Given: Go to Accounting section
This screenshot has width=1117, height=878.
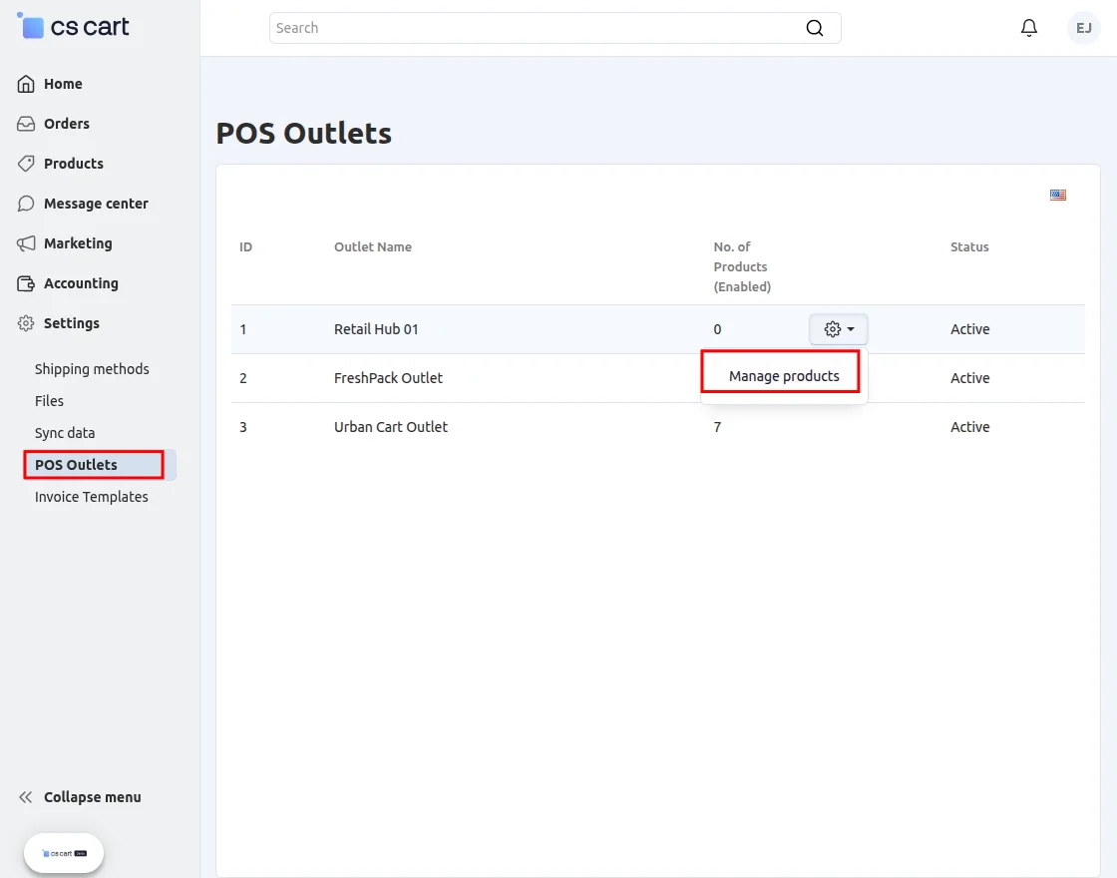Looking at the screenshot, I should 81,283.
